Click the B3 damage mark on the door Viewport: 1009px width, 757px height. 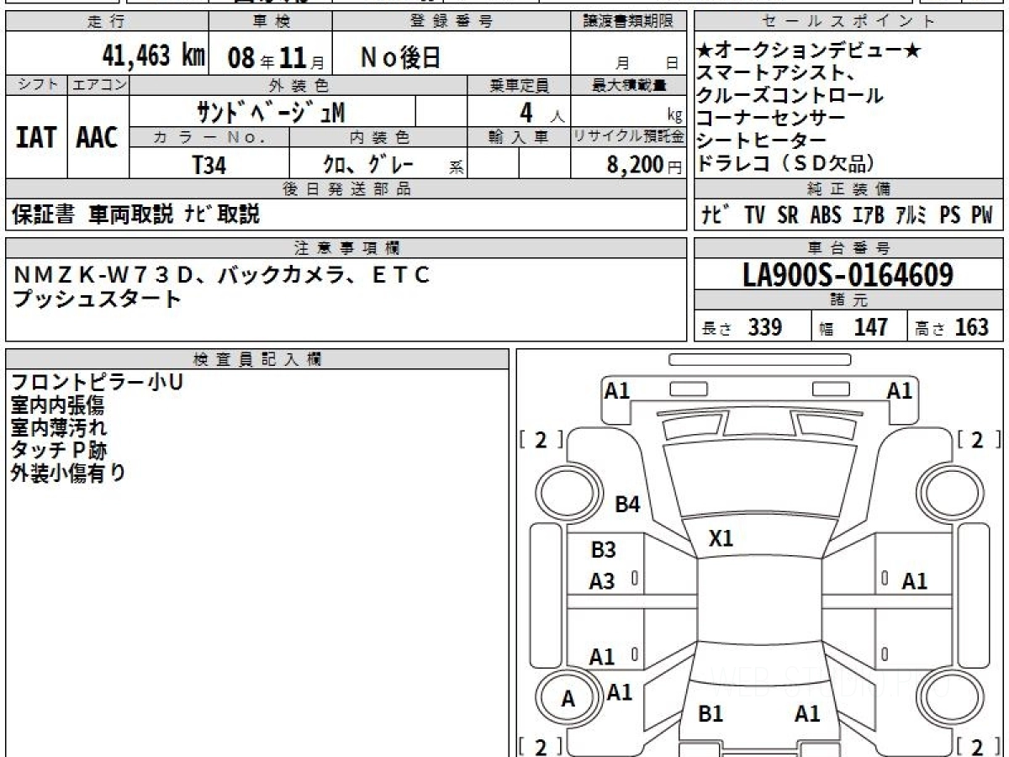[603, 550]
